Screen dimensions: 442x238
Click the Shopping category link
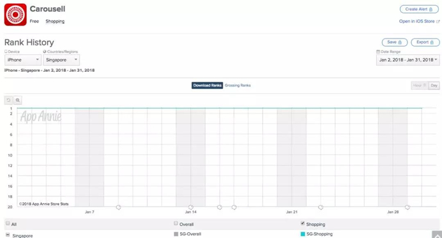[55, 21]
